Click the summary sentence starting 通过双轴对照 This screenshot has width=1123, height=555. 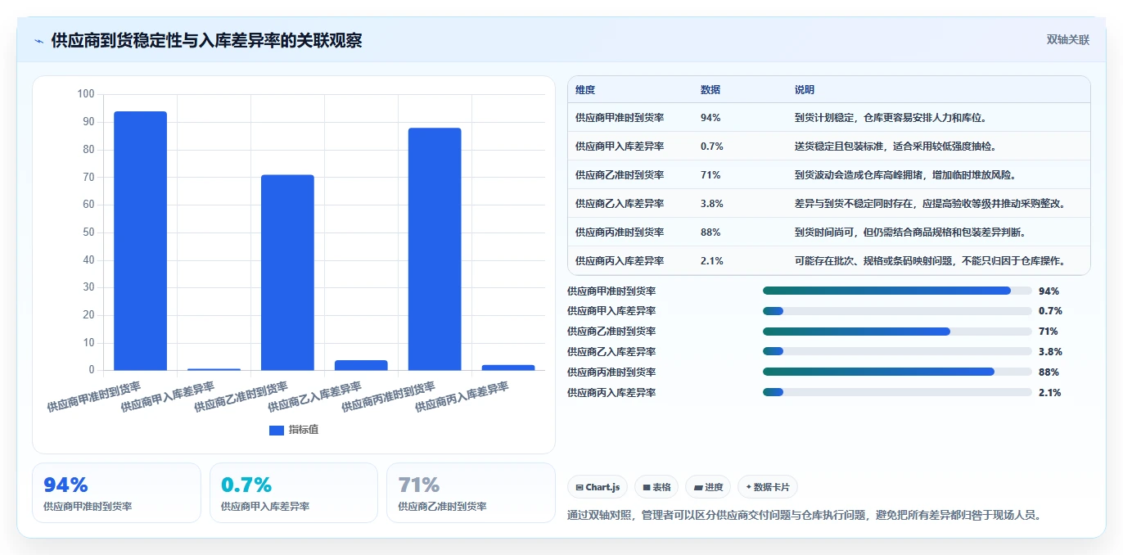coord(804,516)
